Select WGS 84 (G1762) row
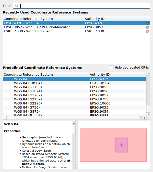 (75, 95)
